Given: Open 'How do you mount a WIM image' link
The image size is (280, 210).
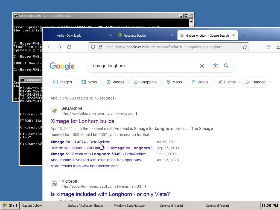Looking at the screenshot, I should coord(101,148).
